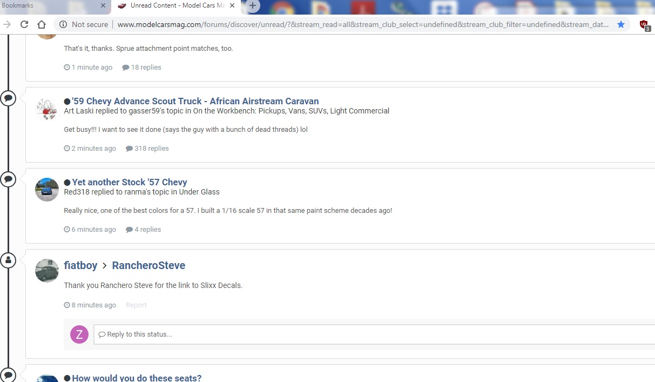Open a new browser tab

click(x=253, y=6)
